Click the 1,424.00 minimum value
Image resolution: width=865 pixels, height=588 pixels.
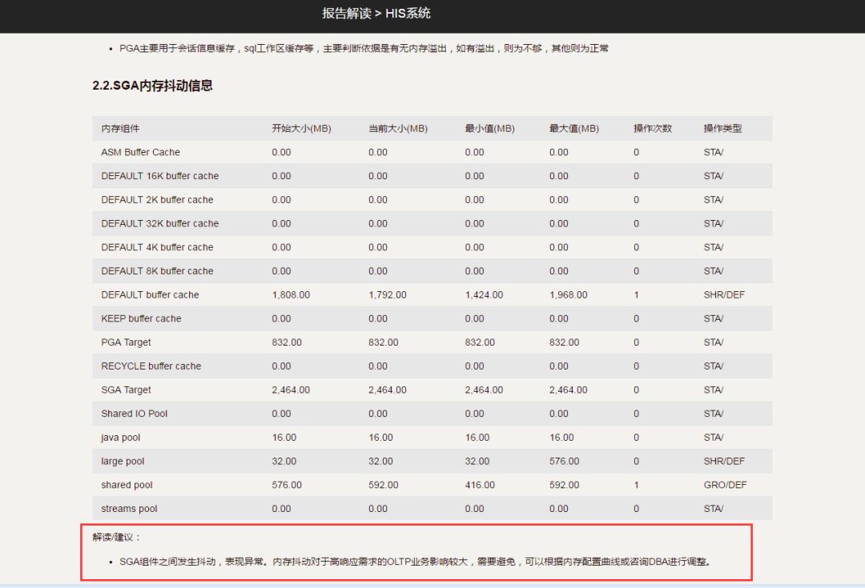click(x=484, y=295)
